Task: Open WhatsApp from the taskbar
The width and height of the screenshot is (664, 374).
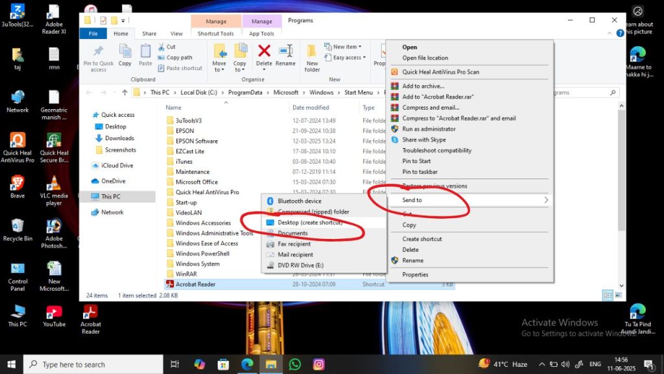Action: point(295,364)
